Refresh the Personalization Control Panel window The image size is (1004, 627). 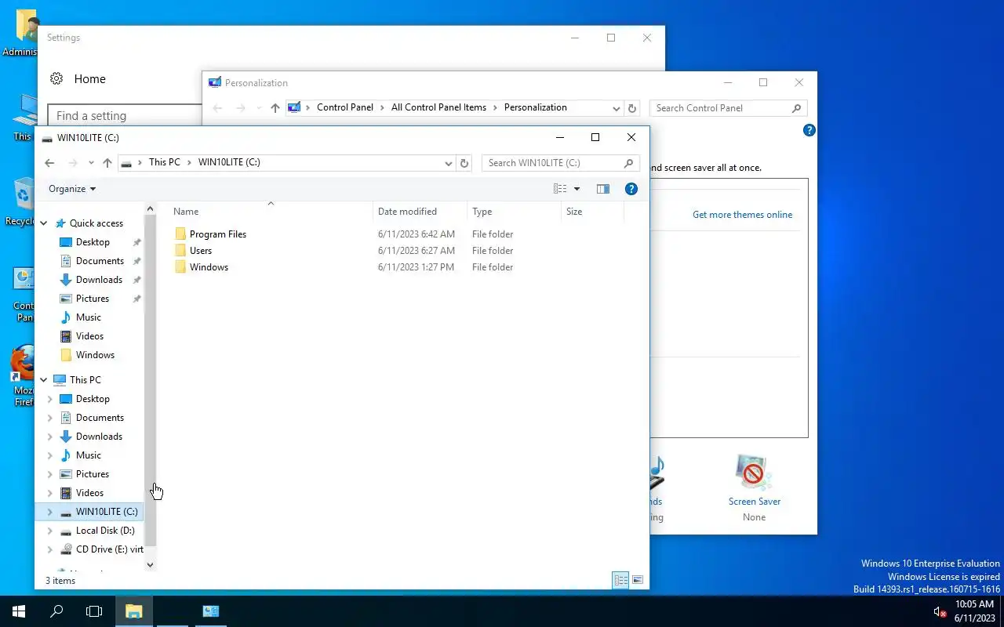tap(632, 108)
